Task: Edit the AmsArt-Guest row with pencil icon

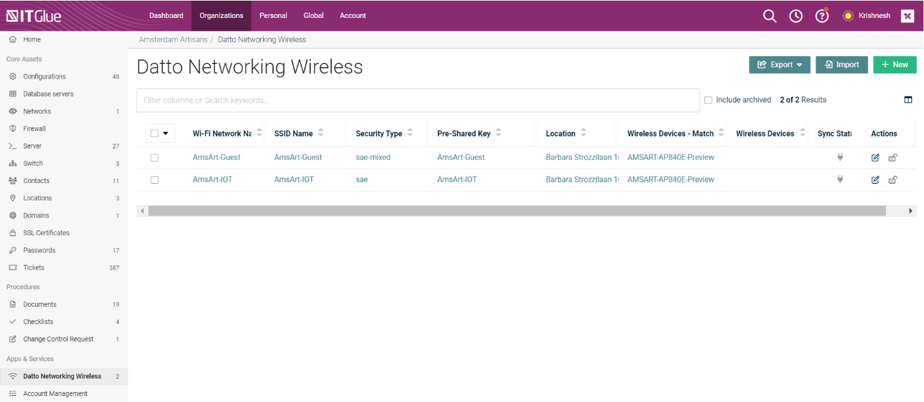Action: click(875, 158)
